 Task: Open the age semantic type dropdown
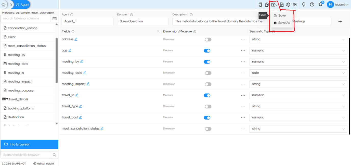click(x=298, y=50)
